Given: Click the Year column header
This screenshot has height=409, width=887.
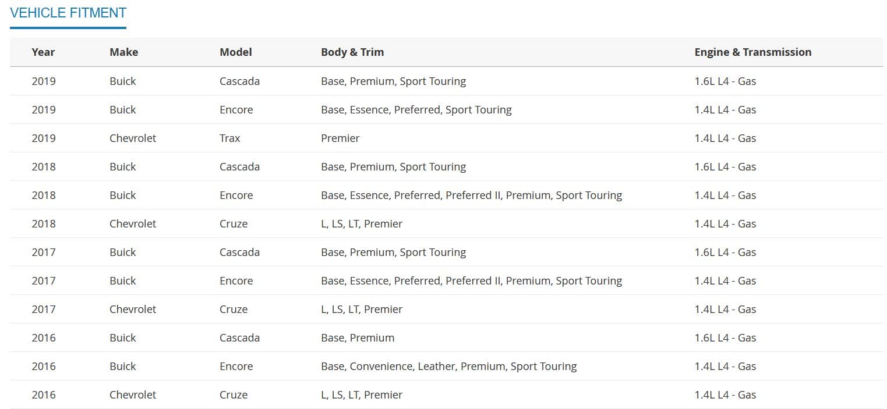Looking at the screenshot, I should (43, 52).
